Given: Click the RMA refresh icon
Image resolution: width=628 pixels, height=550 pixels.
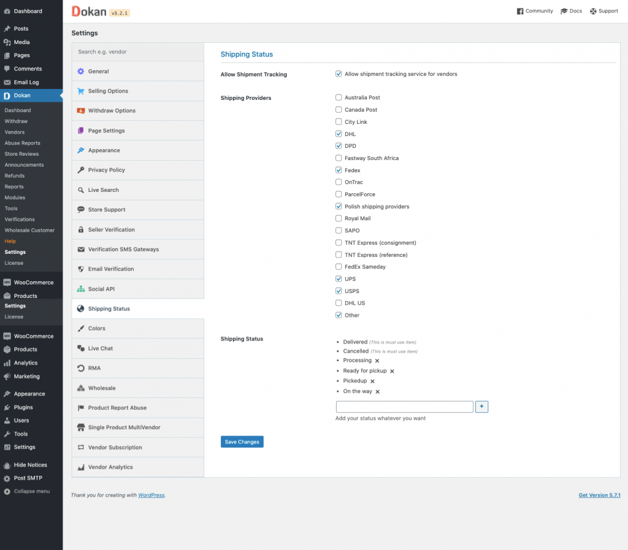Looking at the screenshot, I should [x=81, y=368].
